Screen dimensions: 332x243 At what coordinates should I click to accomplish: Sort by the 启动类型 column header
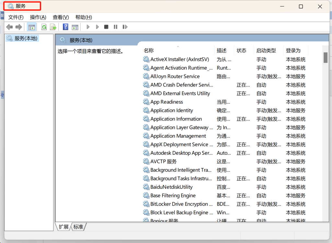click(268, 51)
